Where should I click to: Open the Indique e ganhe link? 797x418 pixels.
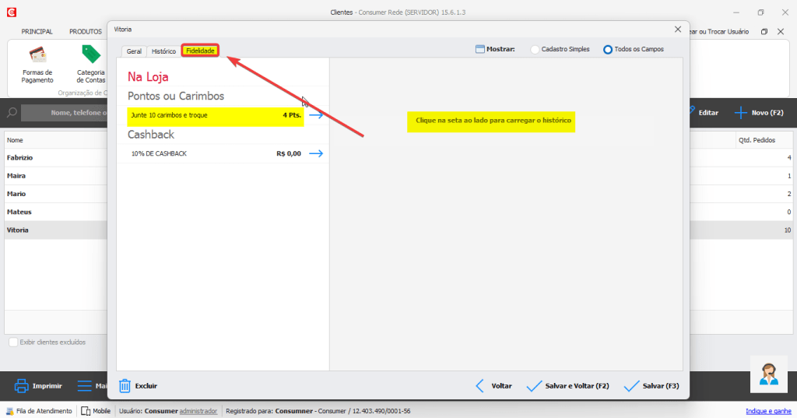[768, 410]
